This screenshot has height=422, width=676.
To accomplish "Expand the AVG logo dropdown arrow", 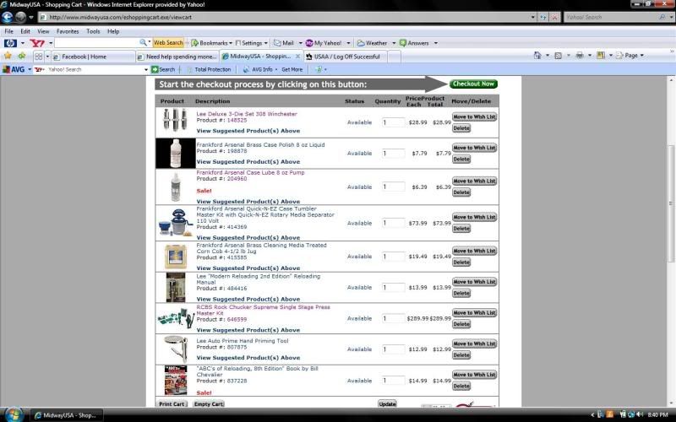I will click(30, 69).
